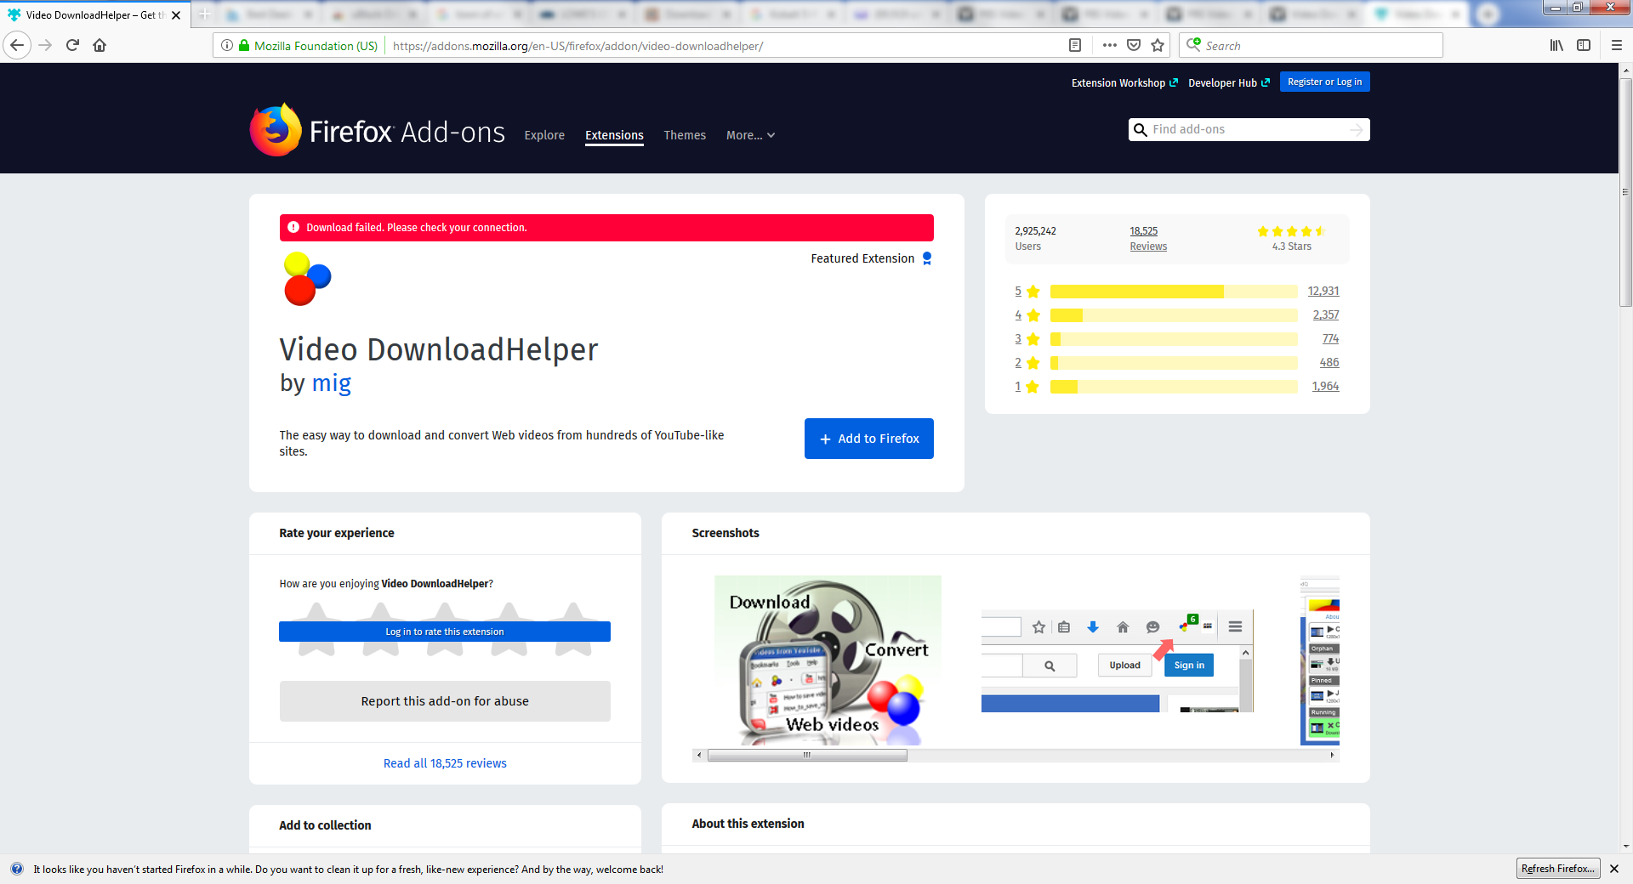Click 4.3 Stars average rating
Image resolution: width=1633 pixels, height=884 pixels.
1291,239
